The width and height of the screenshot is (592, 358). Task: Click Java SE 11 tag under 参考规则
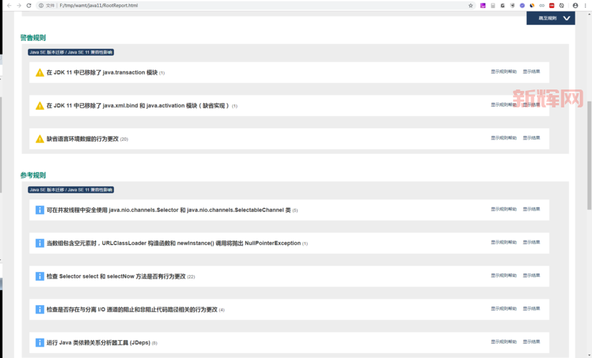(70, 190)
